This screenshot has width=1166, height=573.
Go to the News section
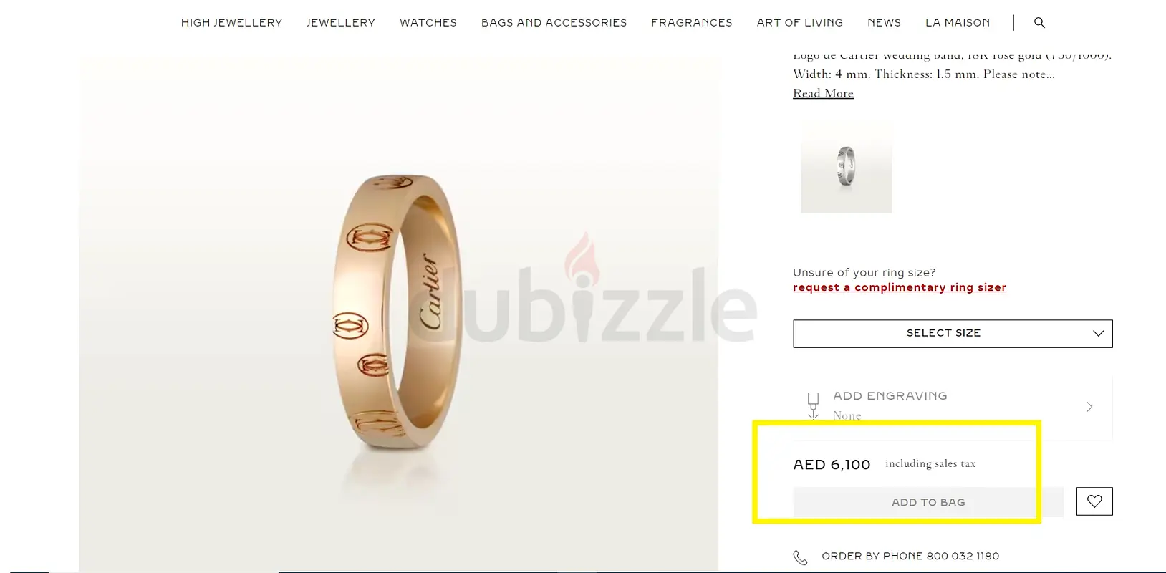[x=885, y=23]
